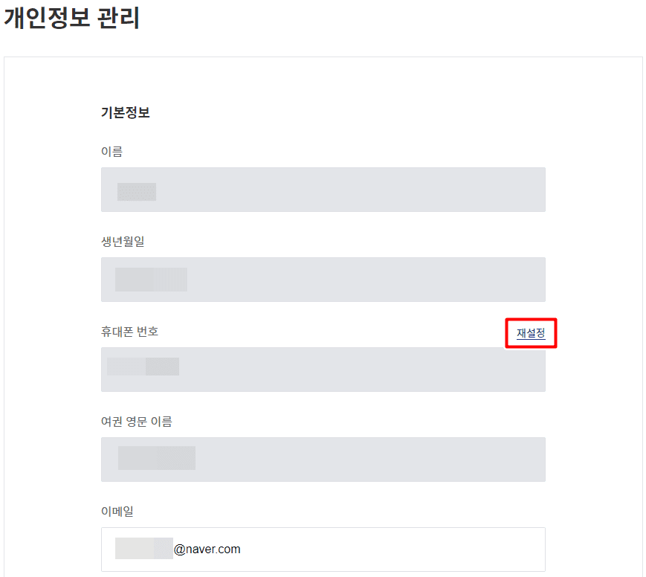
Task: Click the 생년월일 field label
Action: click(x=122, y=242)
